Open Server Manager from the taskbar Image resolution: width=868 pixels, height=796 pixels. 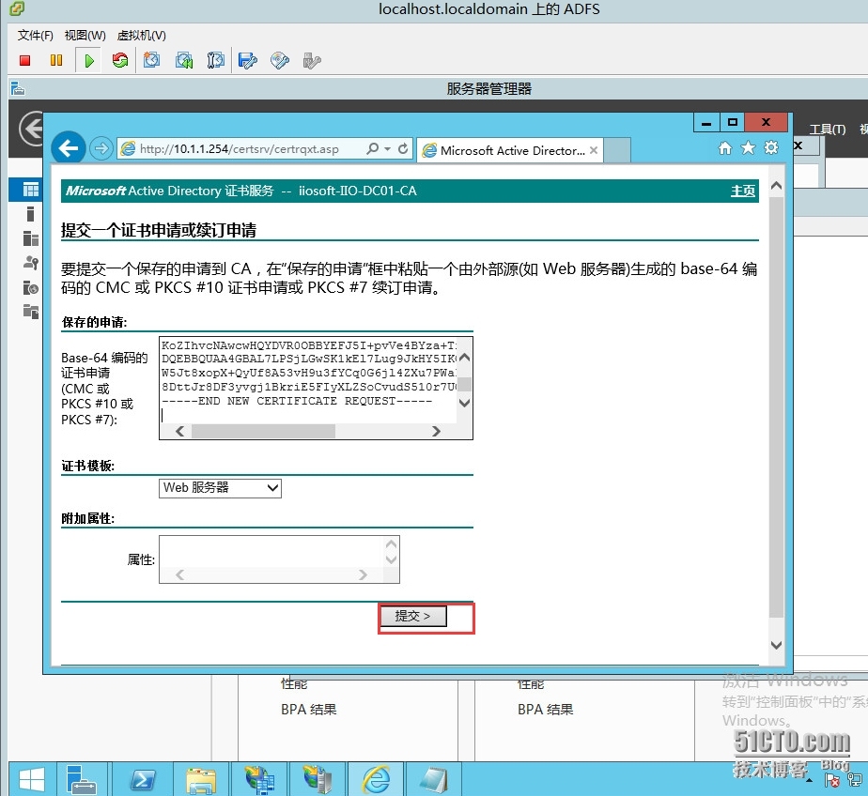tap(82, 779)
